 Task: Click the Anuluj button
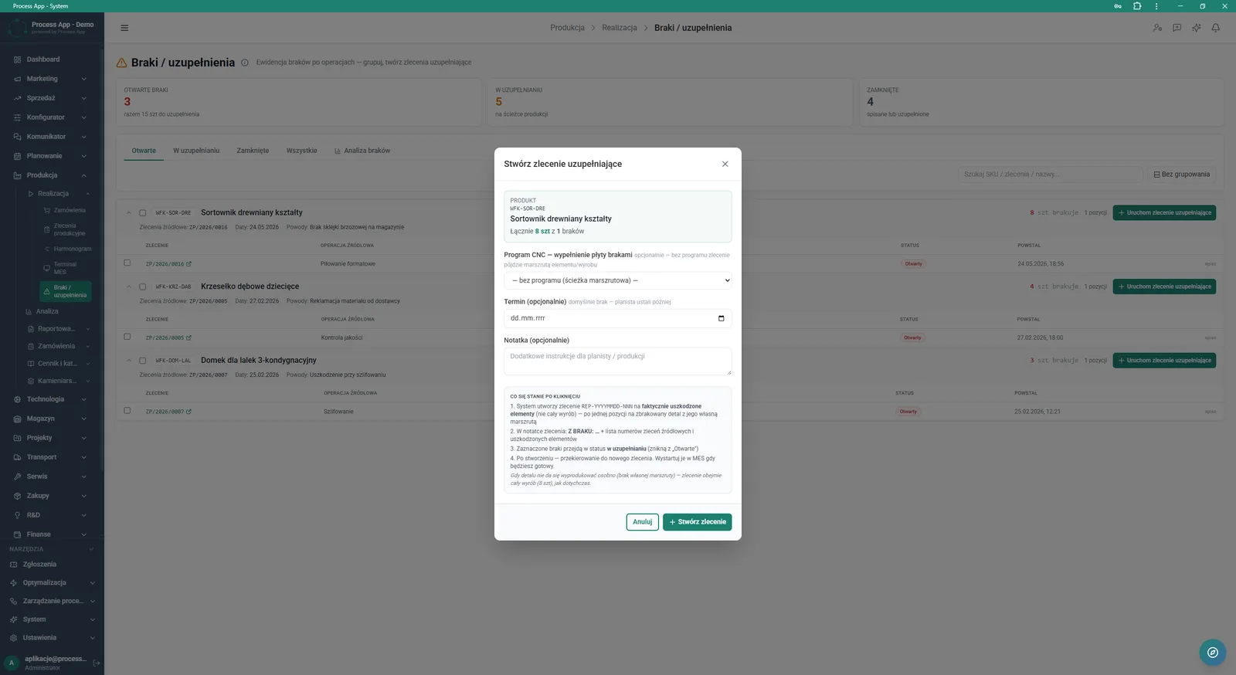(x=642, y=522)
